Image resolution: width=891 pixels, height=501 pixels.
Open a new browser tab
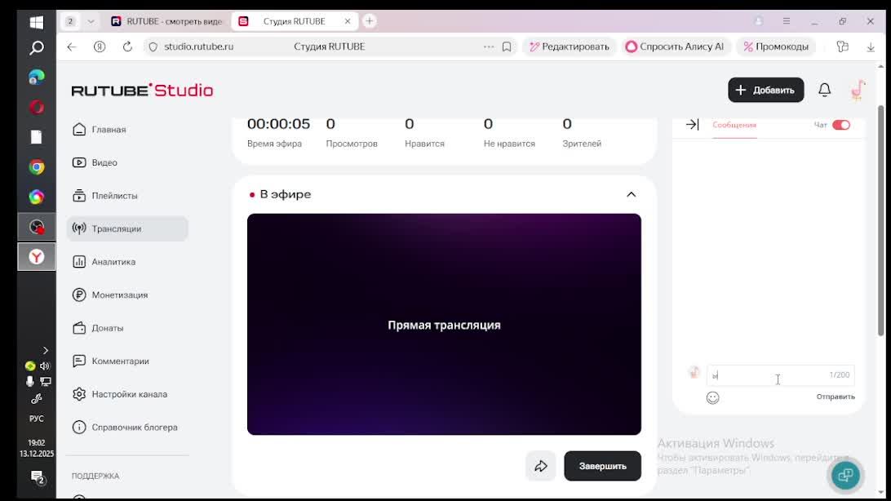click(370, 21)
